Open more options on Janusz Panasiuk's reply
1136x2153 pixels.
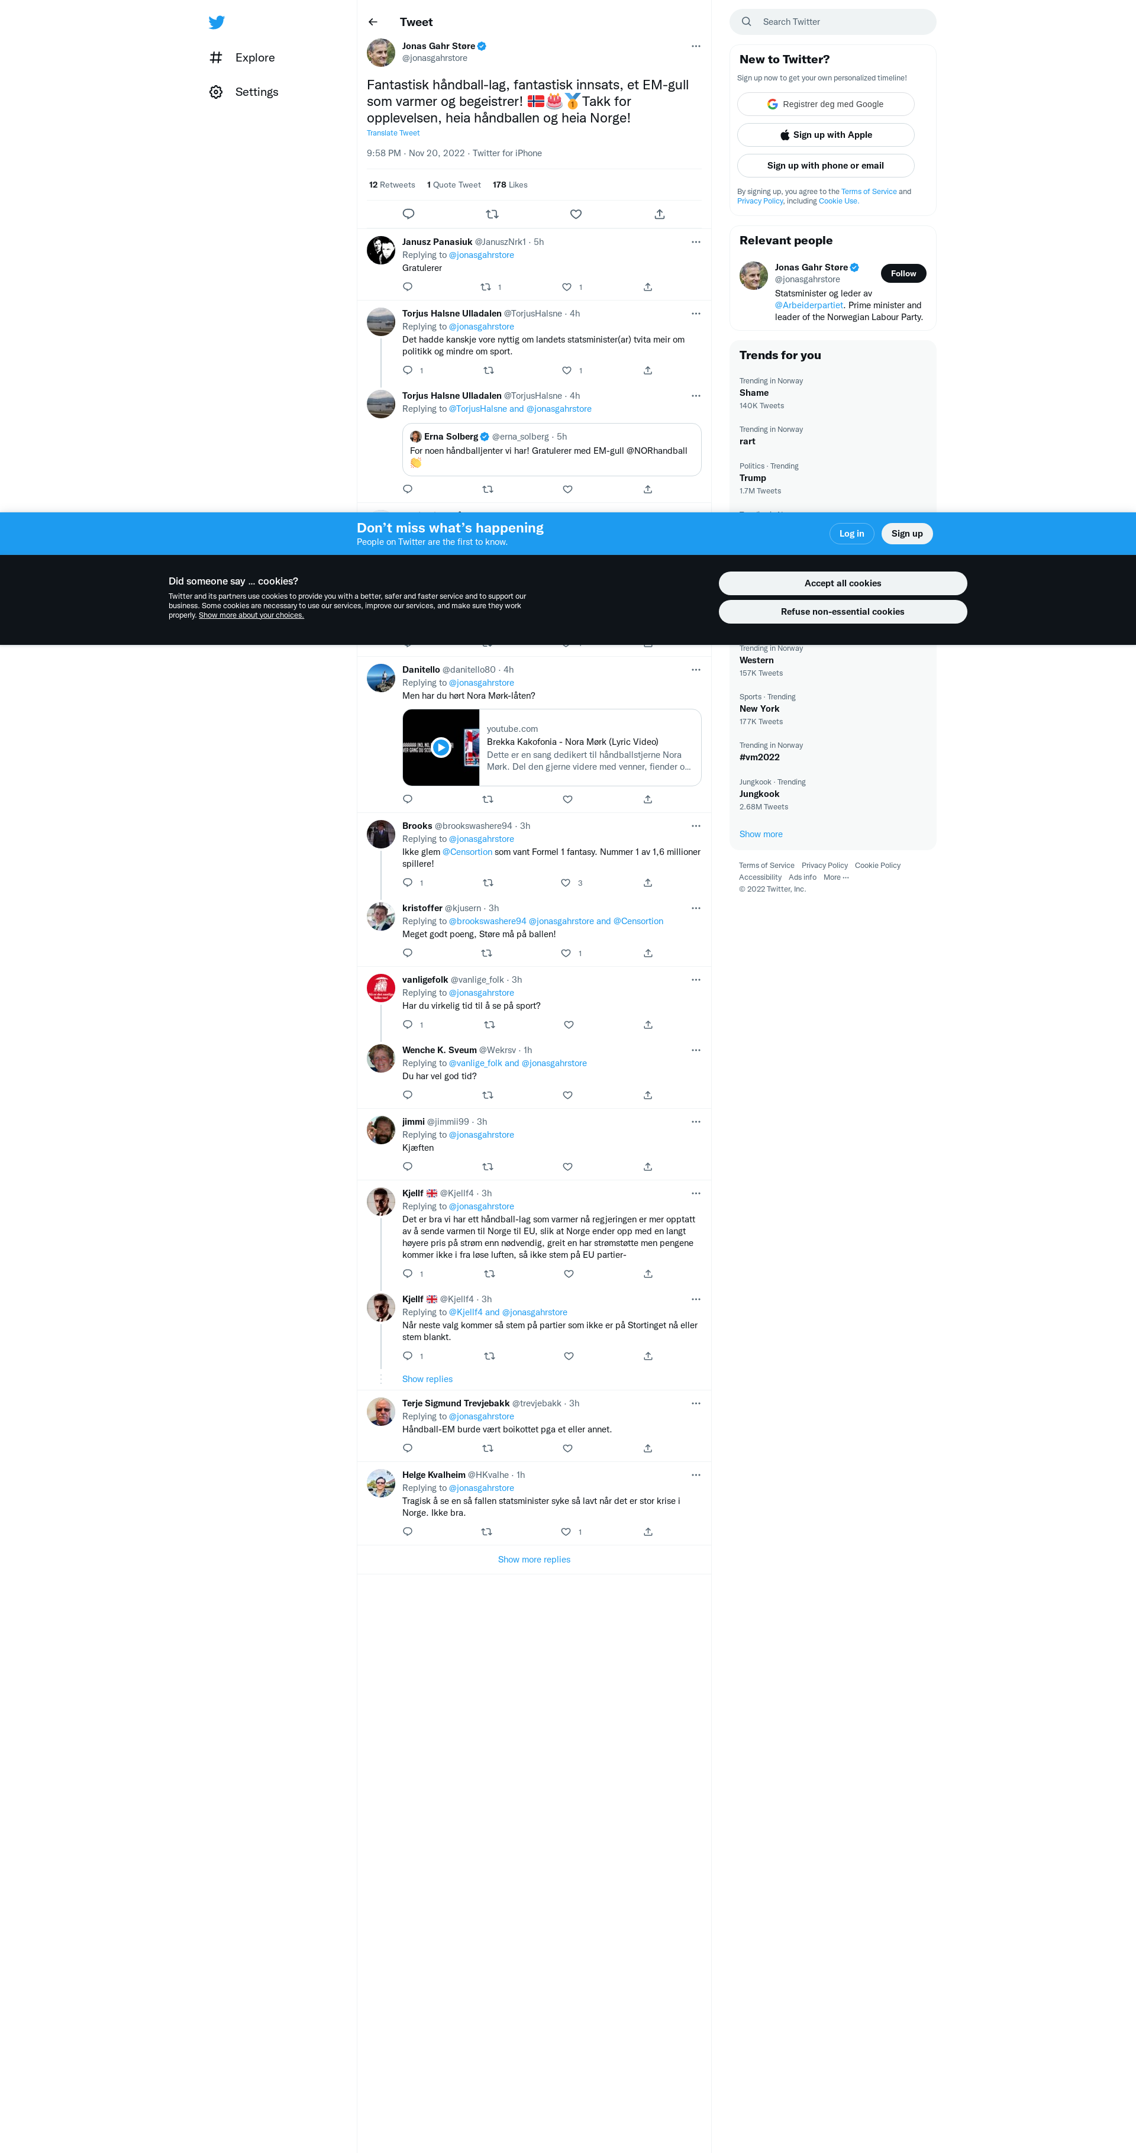695,241
